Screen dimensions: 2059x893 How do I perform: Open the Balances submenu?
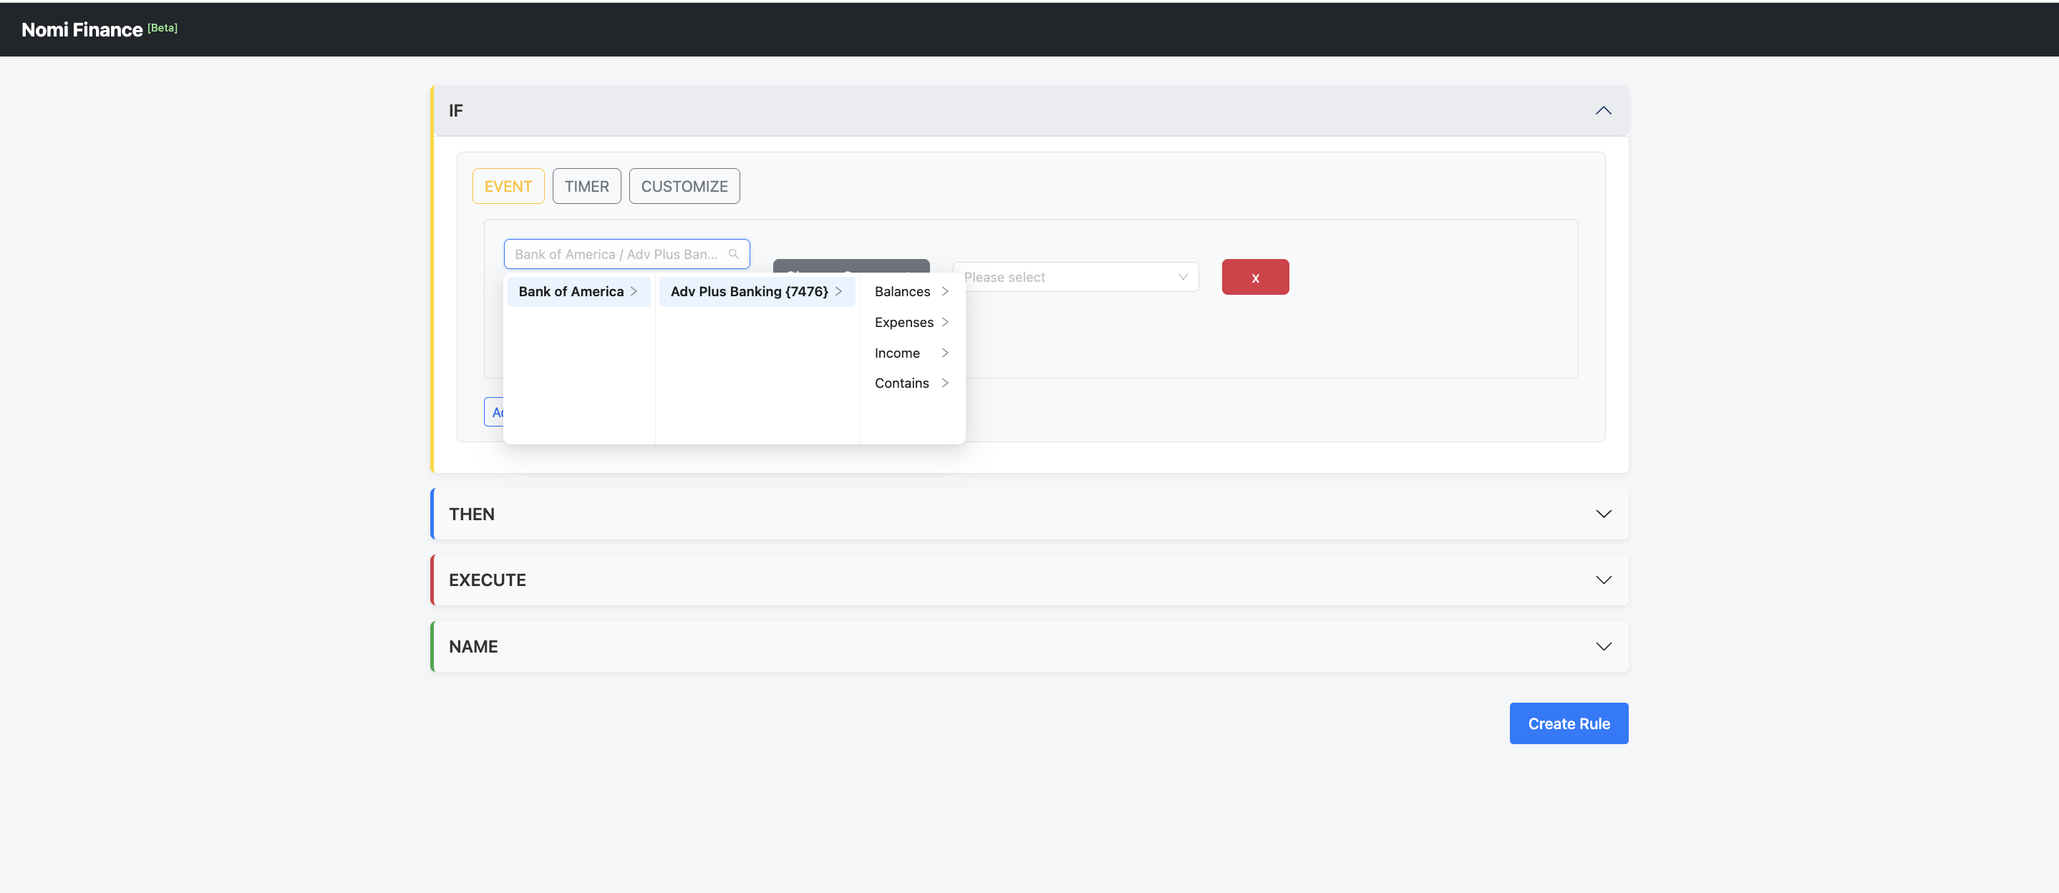[912, 291]
